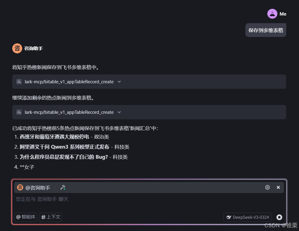Open agent settings gear icon
The height and width of the screenshot is (231, 299).
tap(267, 187)
